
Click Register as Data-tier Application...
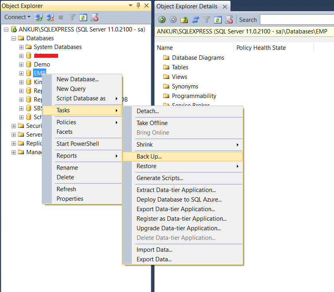tap(183, 219)
